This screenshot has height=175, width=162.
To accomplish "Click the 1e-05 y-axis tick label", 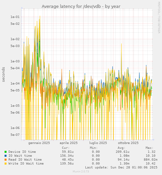I will (15, 105).
